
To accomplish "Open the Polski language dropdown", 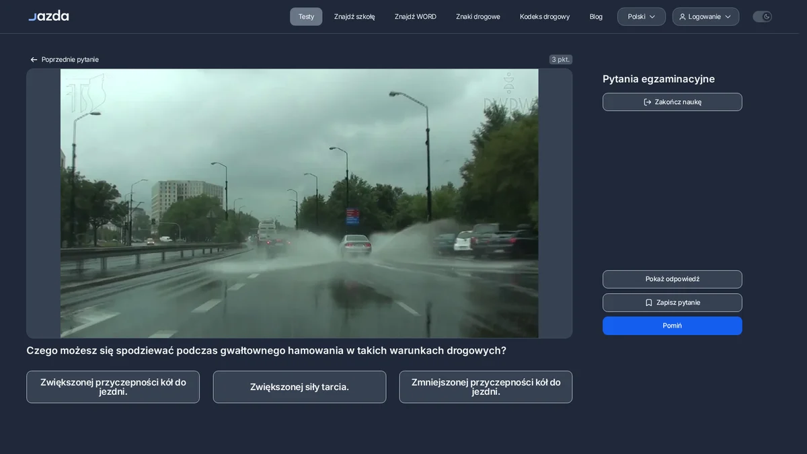I will click(642, 17).
